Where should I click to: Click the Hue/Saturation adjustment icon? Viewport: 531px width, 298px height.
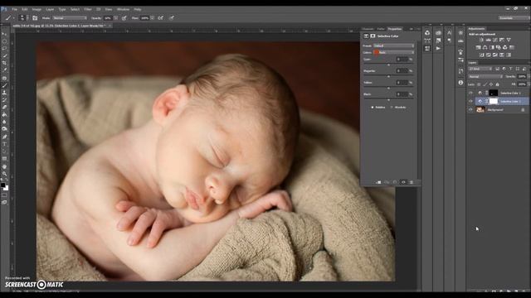click(478, 47)
